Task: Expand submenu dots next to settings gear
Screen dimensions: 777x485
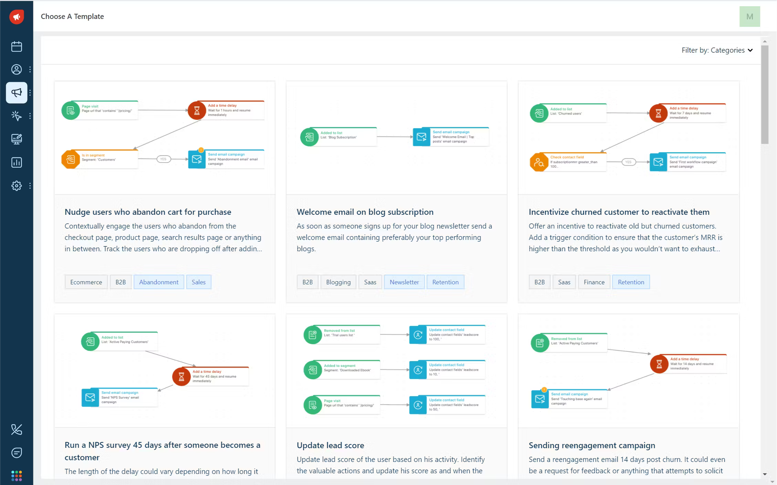Action: point(30,186)
